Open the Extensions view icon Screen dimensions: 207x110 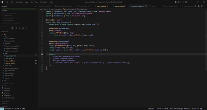coord(23,28)
